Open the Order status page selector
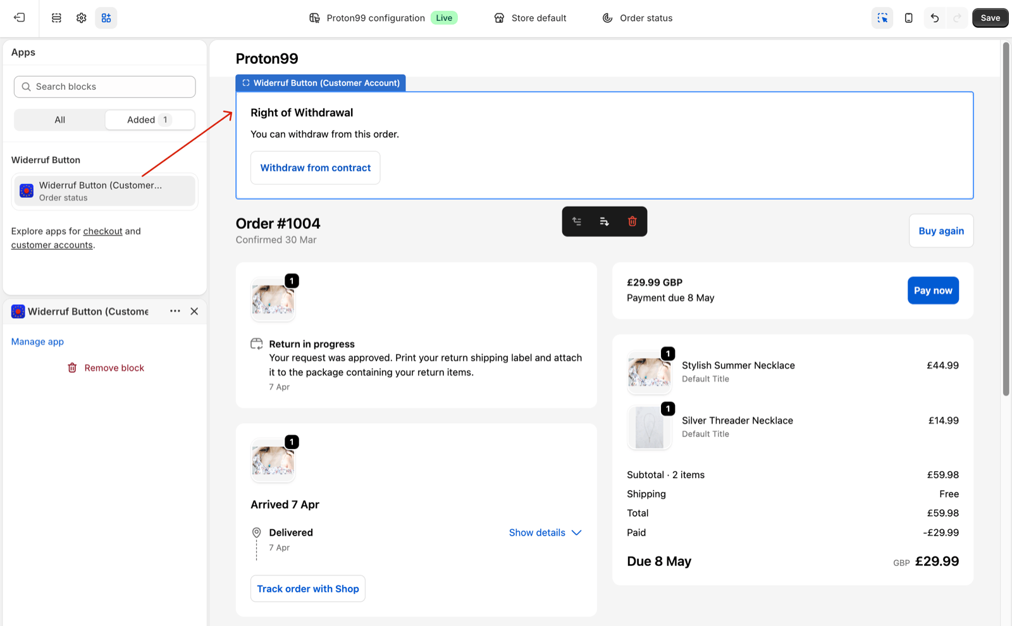Viewport: 1012px width, 626px height. click(x=637, y=18)
